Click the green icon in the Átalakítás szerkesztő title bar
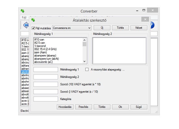This screenshot has height=129, width=179. (33, 20)
